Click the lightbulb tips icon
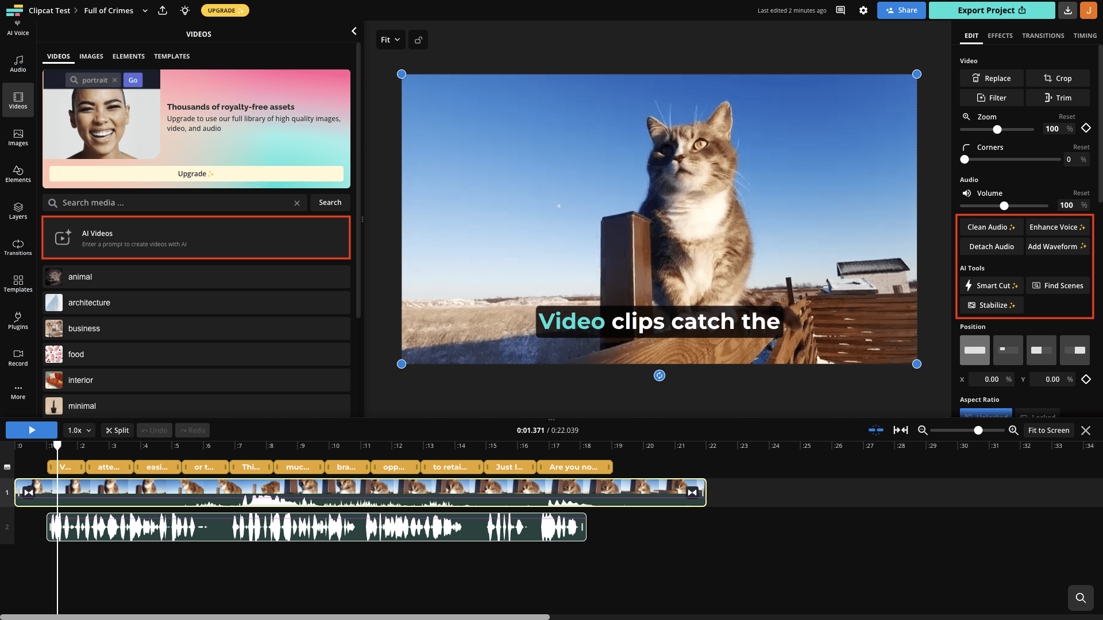The width and height of the screenshot is (1103, 620). [184, 10]
